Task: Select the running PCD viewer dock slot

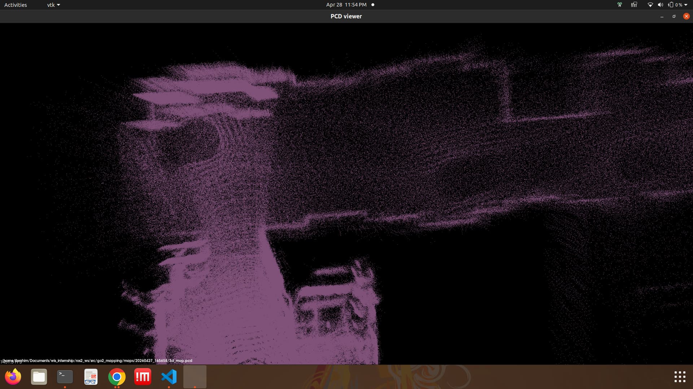Action: click(195, 377)
